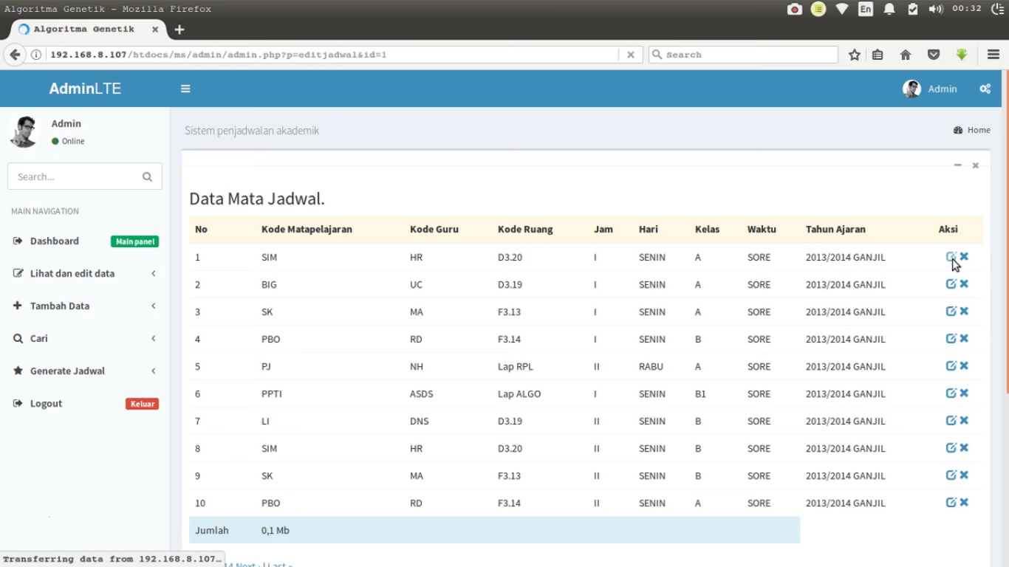Bookmark this page with star icon
This screenshot has width=1009, height=567.
855,55
